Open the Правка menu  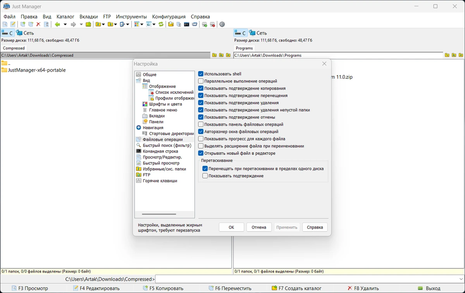29,17
